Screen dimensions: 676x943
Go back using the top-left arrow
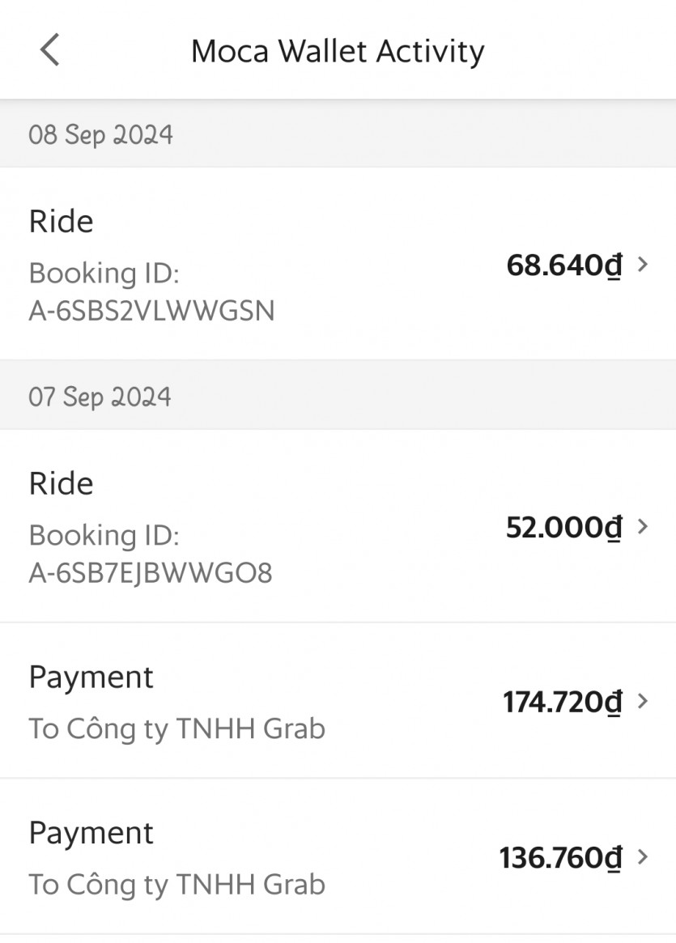(49, 50)
